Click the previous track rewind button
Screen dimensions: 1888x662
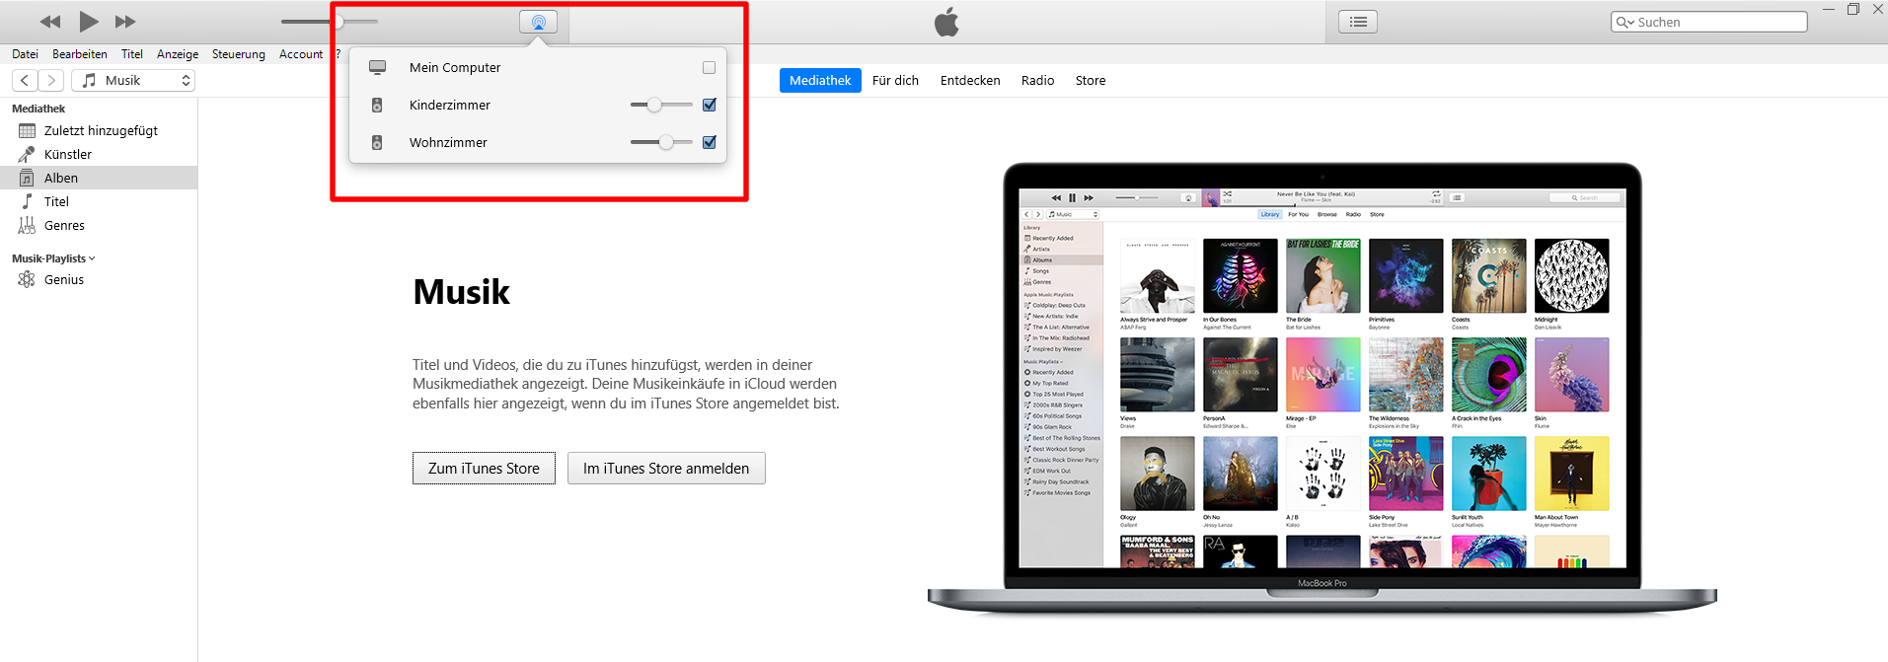[50, 22]
